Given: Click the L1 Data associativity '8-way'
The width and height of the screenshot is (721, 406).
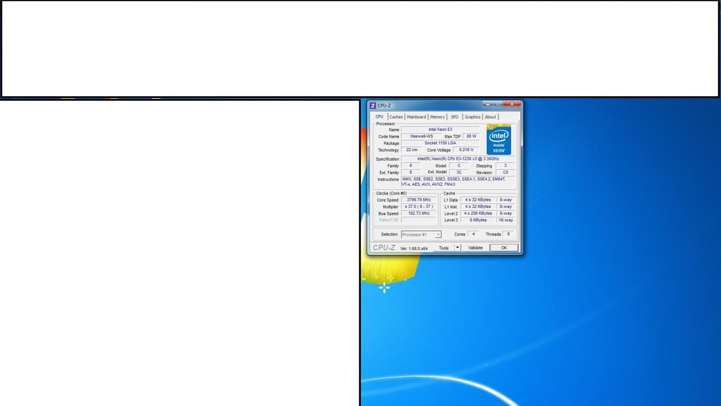Looking at the screenshot, I should [506, 200].
